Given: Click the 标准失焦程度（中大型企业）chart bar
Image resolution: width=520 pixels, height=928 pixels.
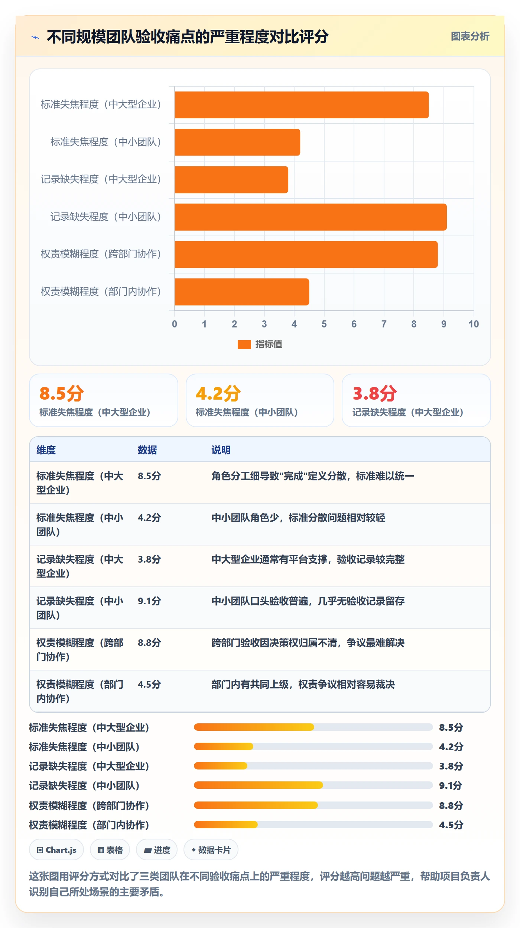Looking at the screenshot, I should click(302, 105).
